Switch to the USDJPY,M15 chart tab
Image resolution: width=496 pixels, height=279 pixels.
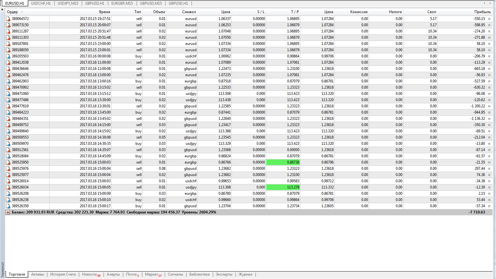[x=68, y=3]
